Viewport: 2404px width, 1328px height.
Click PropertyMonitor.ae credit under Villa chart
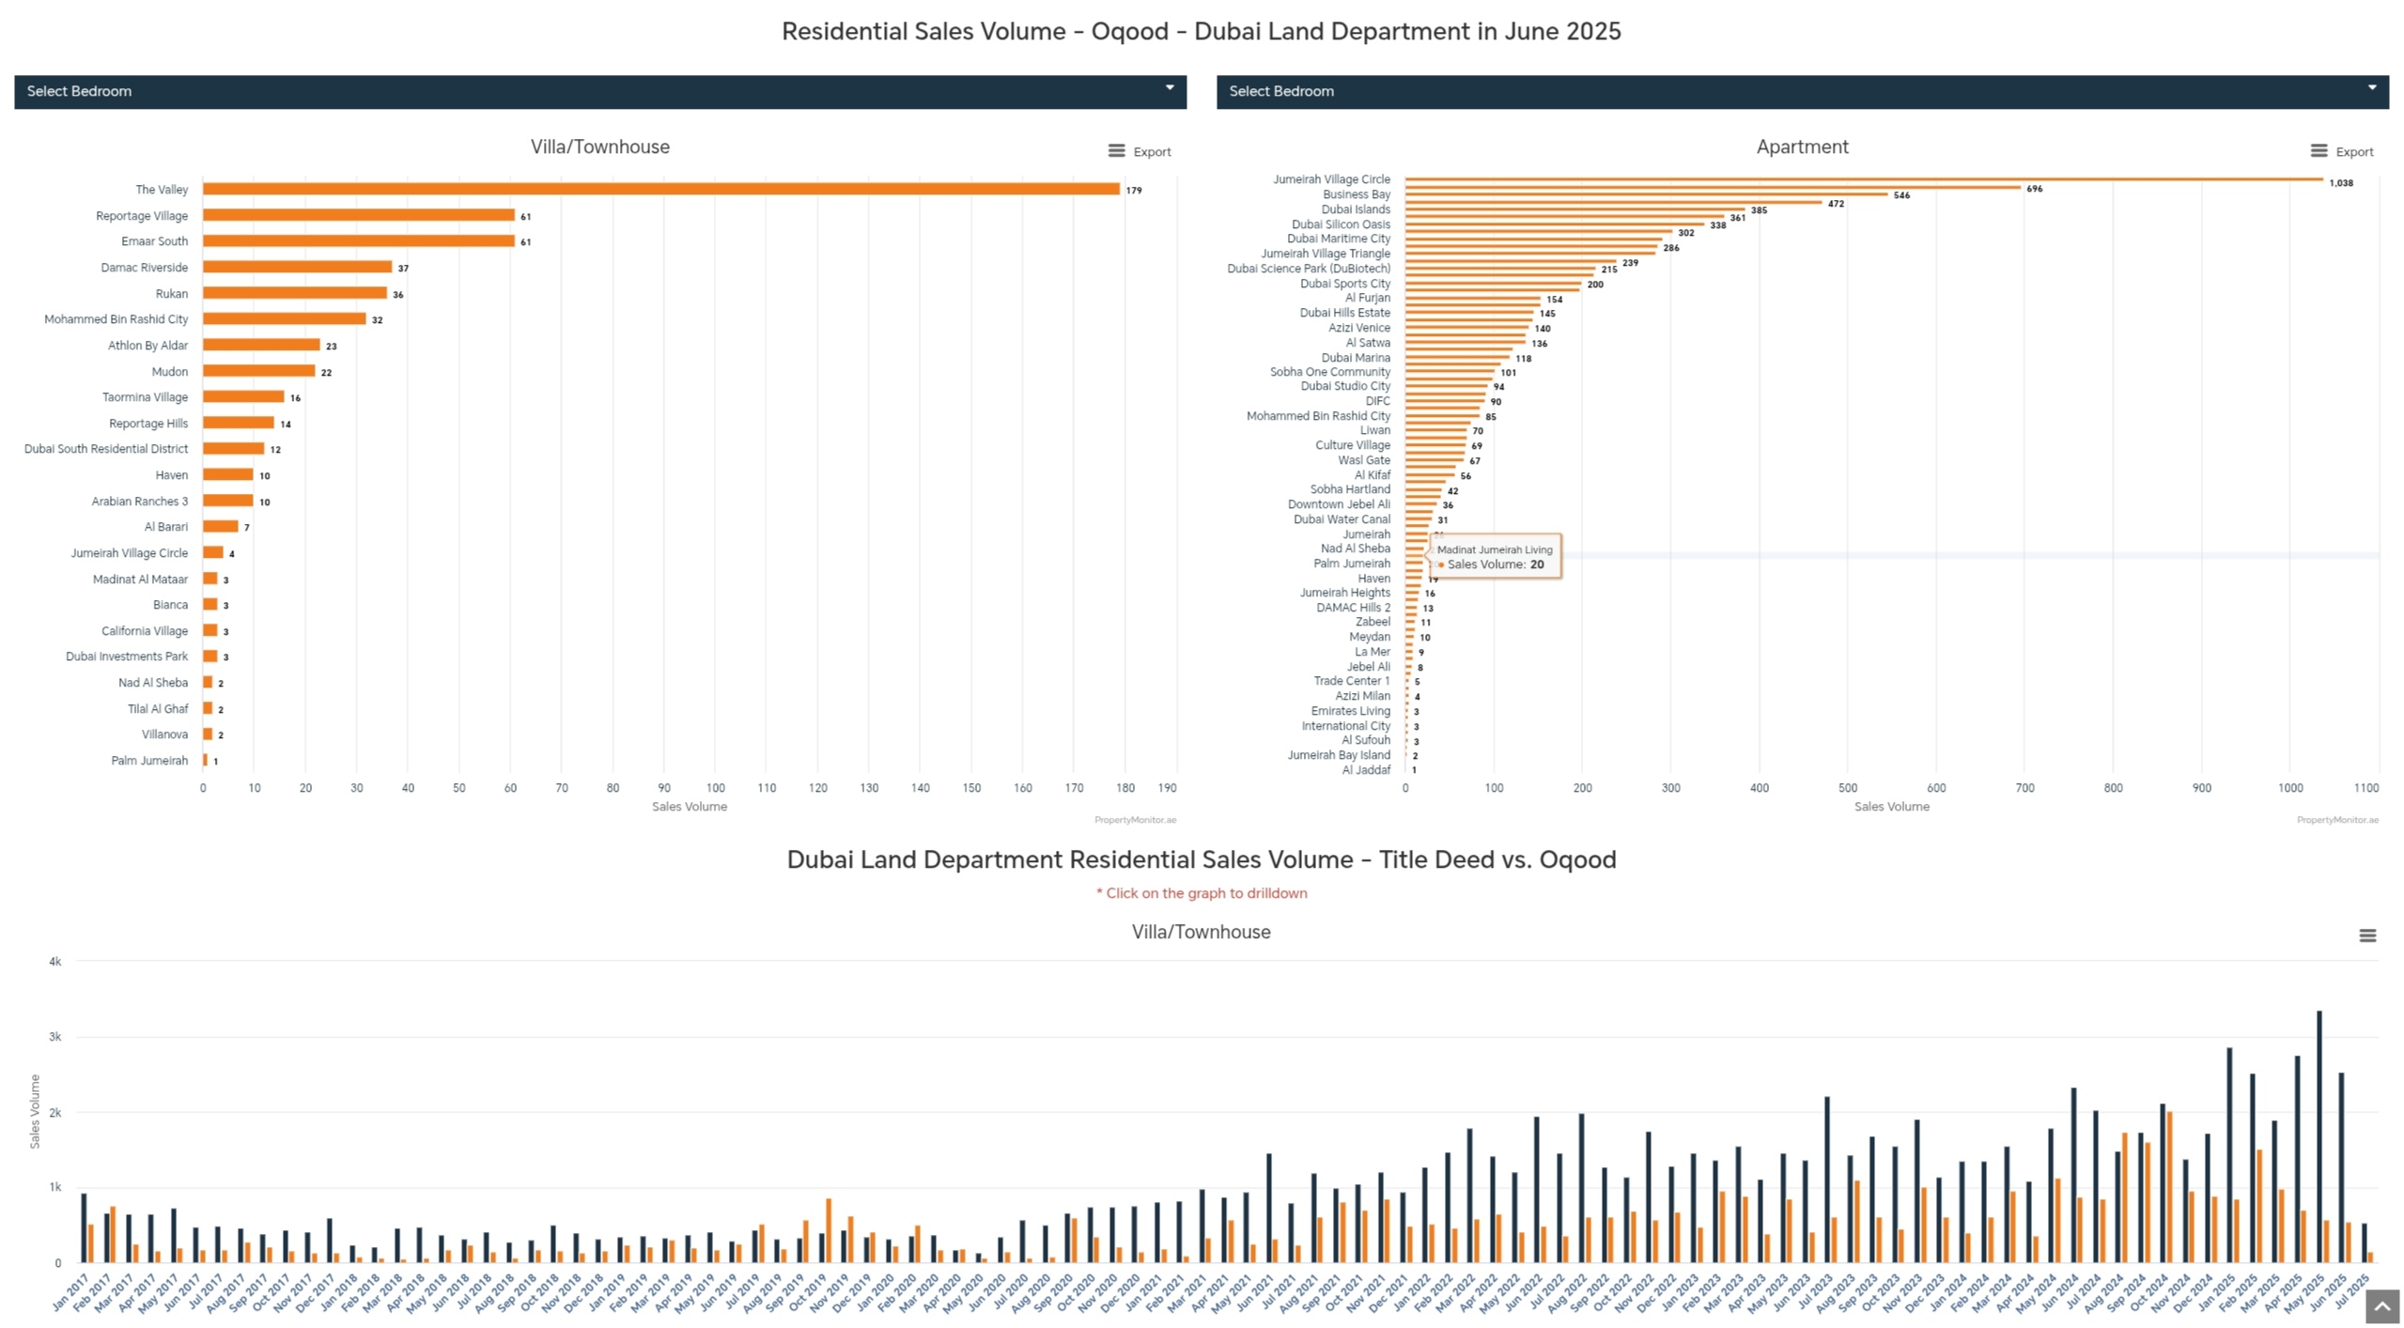1135,820
